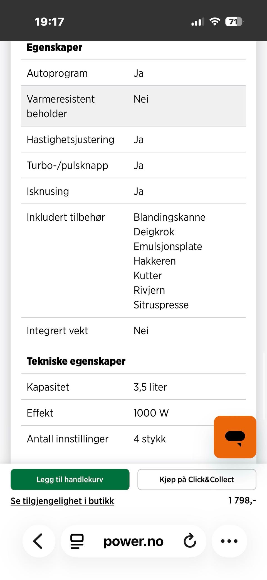Tap the 19:17 clock in status bar
The image size is (267, 580).
[49, 22]
